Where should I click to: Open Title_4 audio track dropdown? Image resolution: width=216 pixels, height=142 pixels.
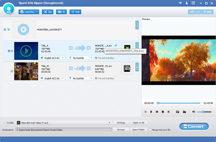(x=63, y=58)
